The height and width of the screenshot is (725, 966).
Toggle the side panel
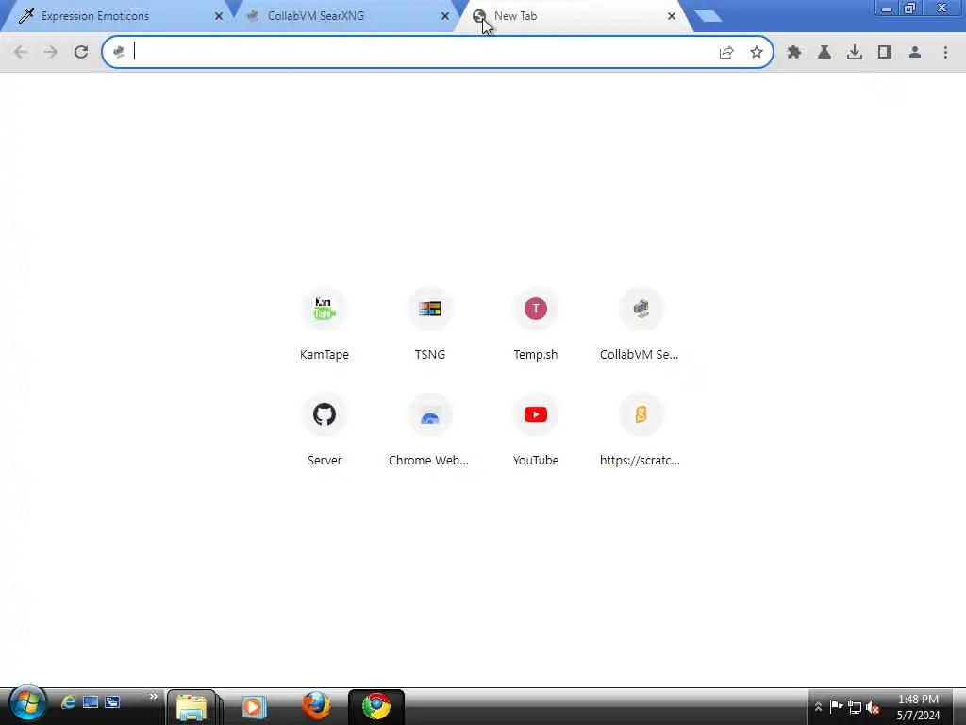click(x=885, y=53)
